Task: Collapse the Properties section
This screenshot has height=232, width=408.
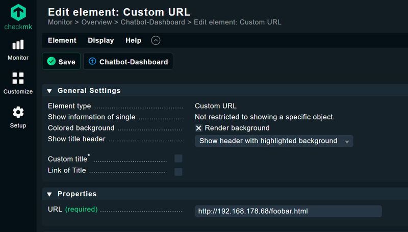Action: [49, 194]
